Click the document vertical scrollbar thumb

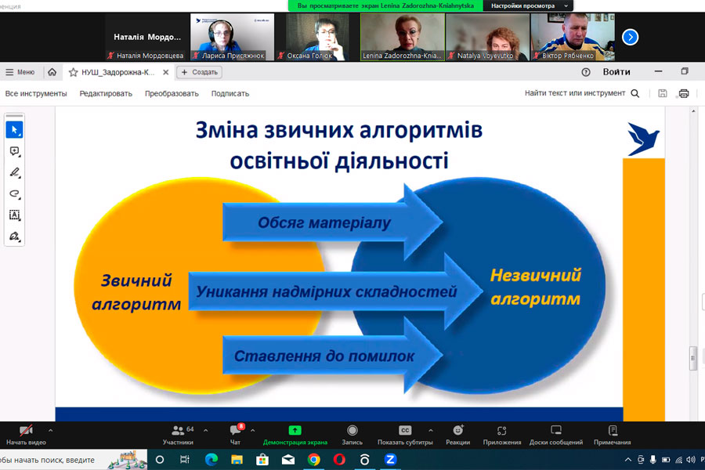coord(693,358)
